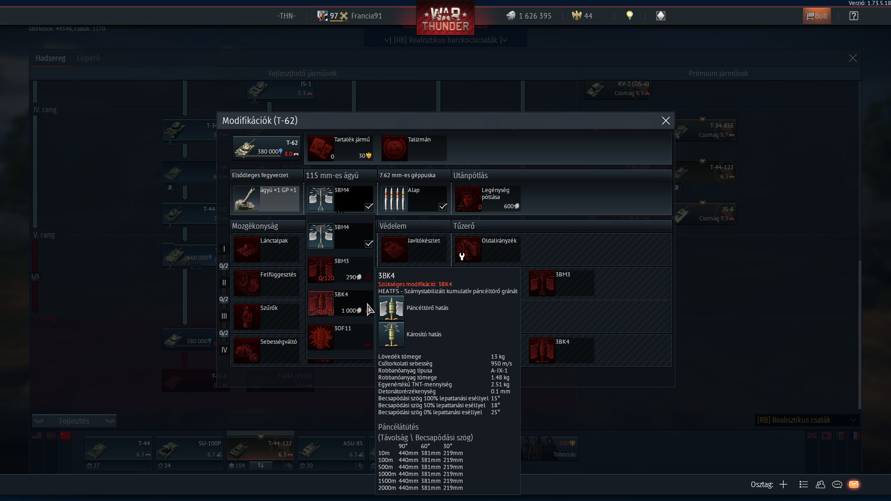Select the 3OF11 shell in dropdown list
891x501 pixels.
340,337
